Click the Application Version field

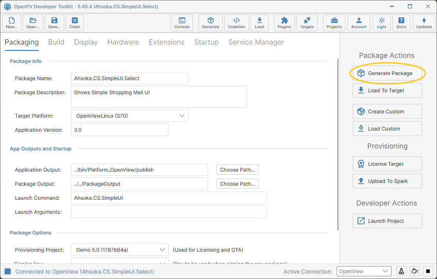pyautogui.click(x=120, y=130)
